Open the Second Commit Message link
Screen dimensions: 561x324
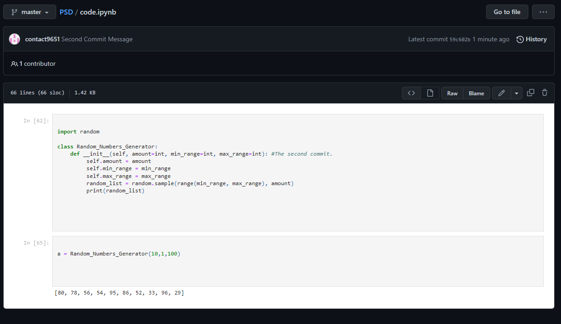pos(97,39)
